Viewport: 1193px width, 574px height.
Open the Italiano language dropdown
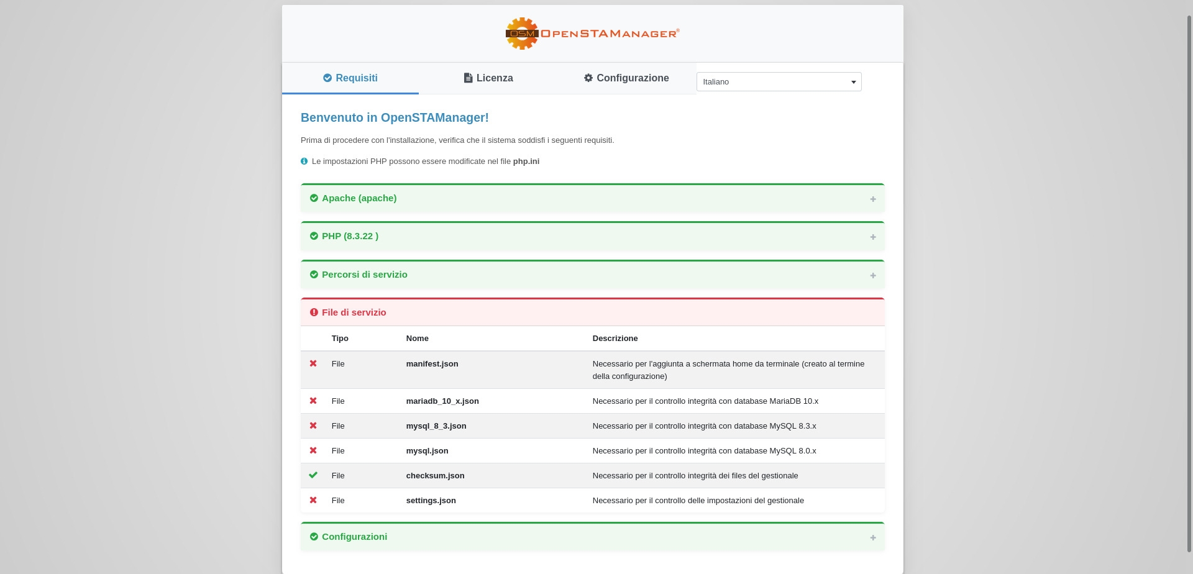point(779,82)
